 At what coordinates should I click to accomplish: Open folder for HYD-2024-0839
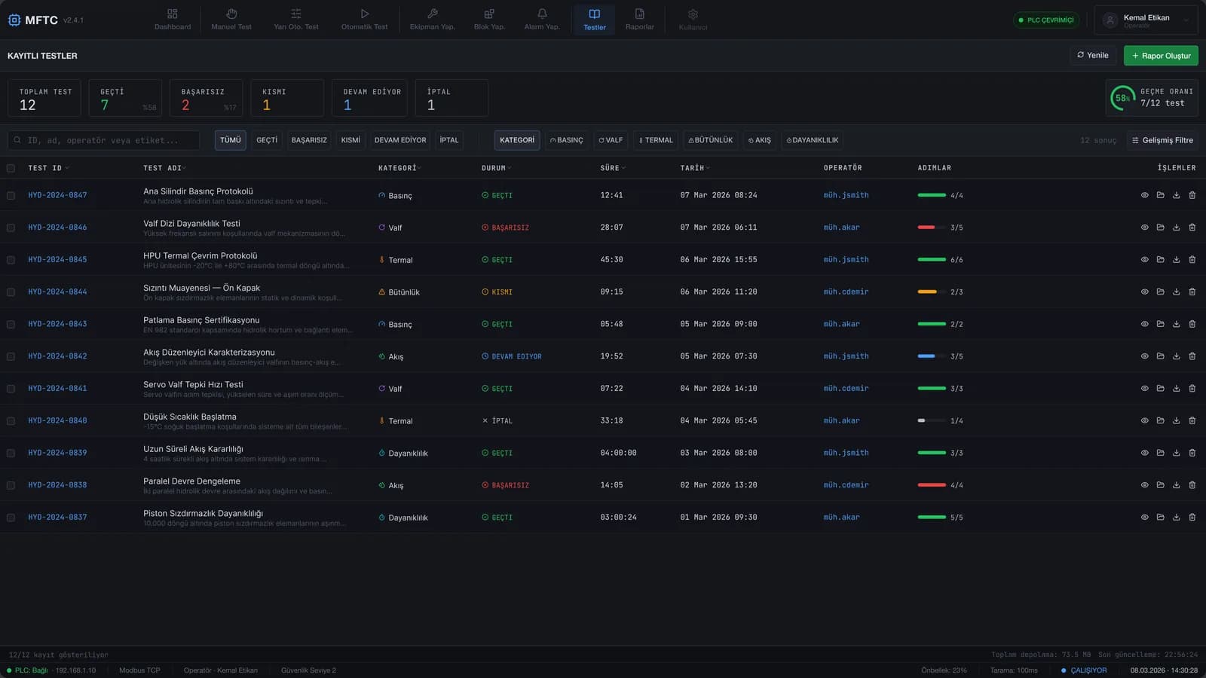coord(1160,453)
